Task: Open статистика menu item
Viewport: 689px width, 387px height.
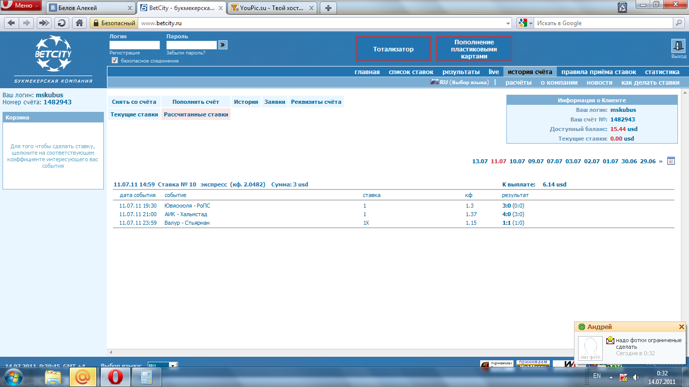Action: click(x=662, y=72)
